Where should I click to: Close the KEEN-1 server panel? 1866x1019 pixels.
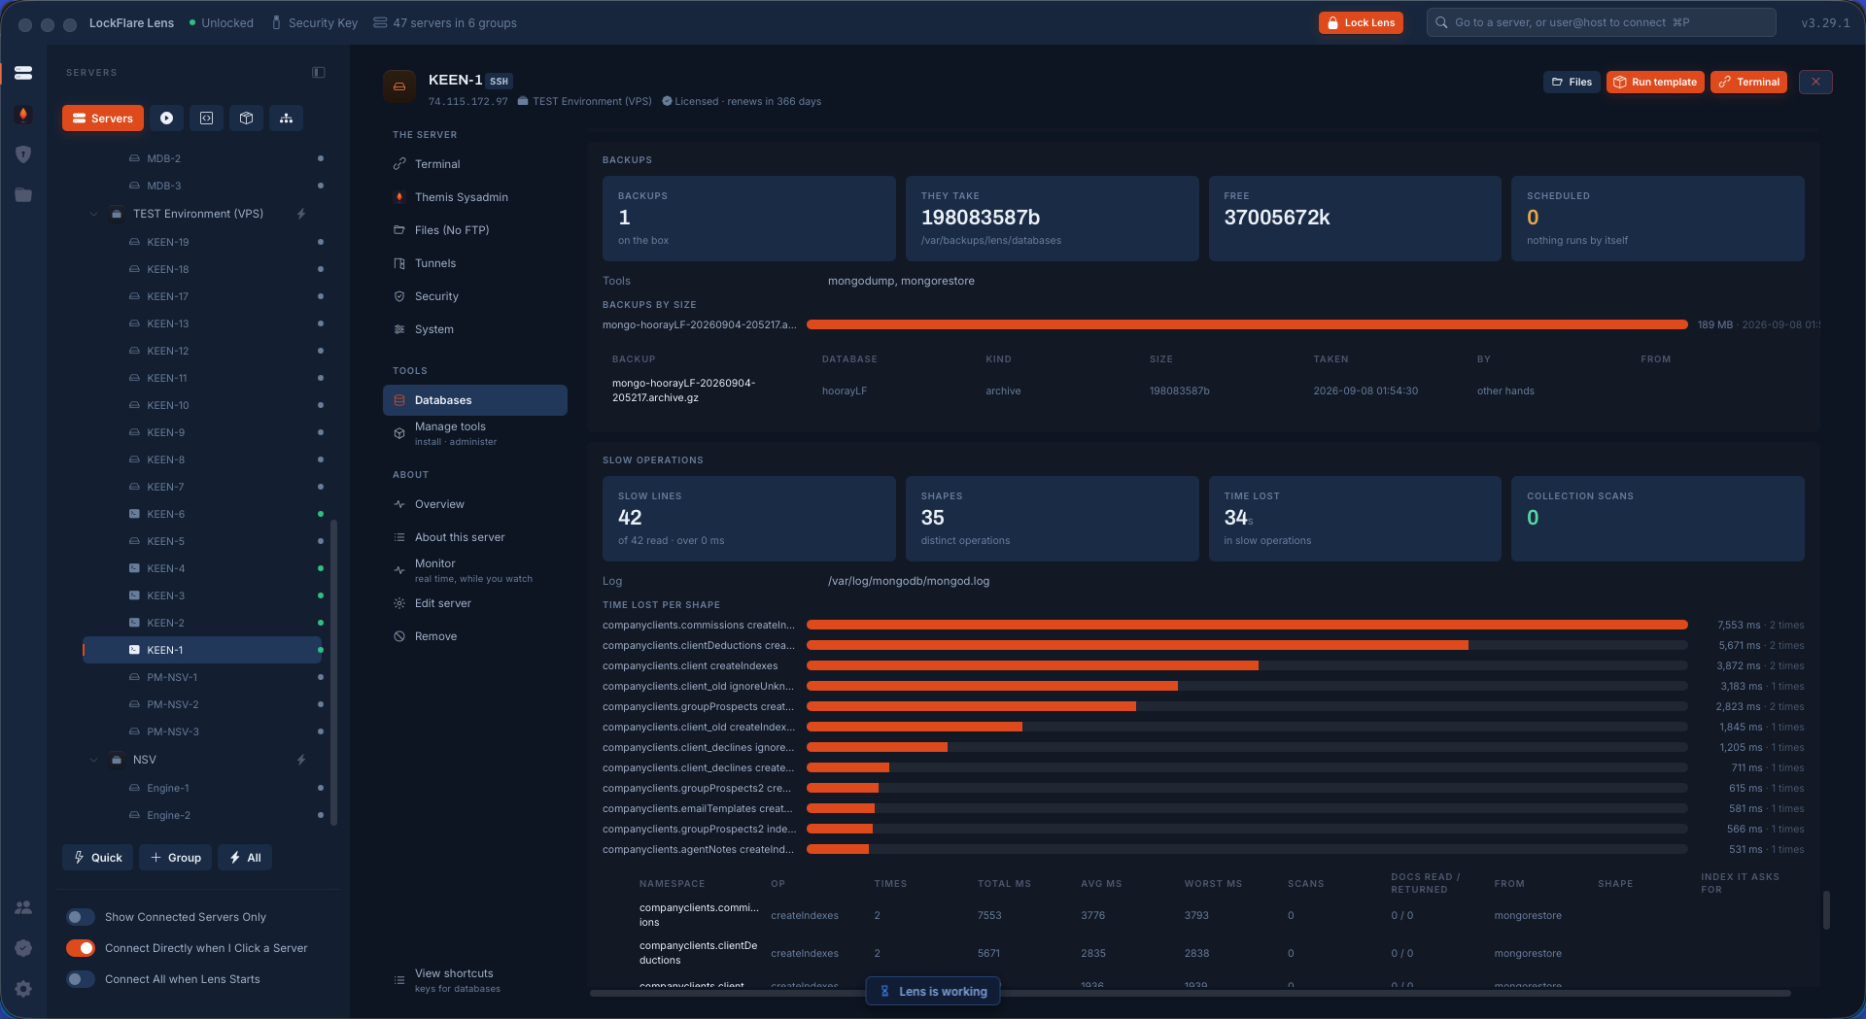point(1815,82)
